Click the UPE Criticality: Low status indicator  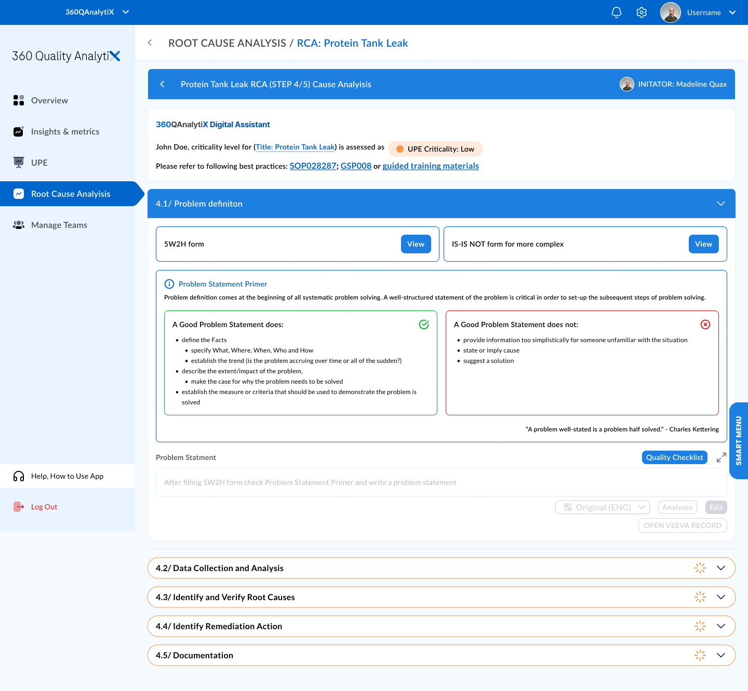pyautogui.click(x=435, y=149)
